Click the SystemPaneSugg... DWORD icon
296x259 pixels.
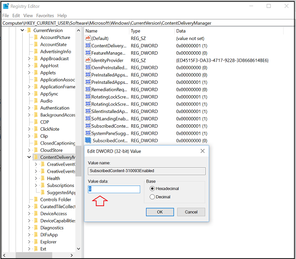(88, 133)
